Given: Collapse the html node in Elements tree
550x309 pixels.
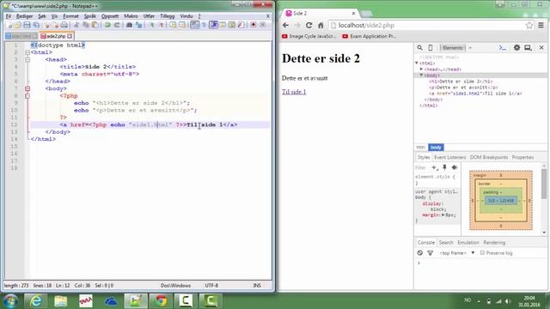Looking at the screenshot, I should click(x=417, y=63).
